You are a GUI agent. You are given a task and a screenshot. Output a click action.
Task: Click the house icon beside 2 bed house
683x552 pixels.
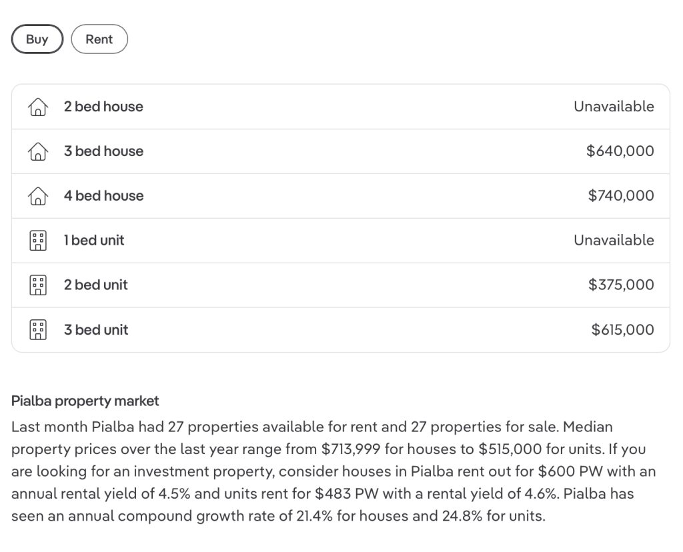point(38,107)
